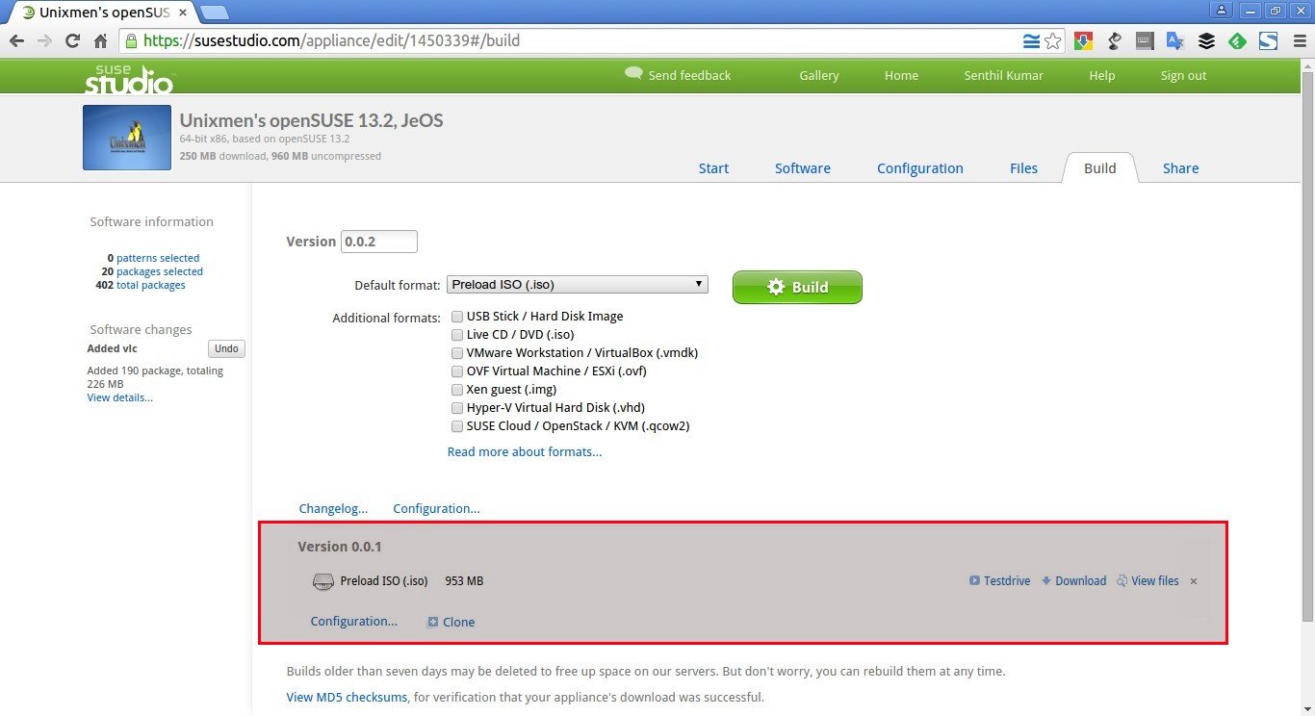Go to Home in top navigation
Screen dimensions: 1315x716
pyautogui.click(x=902, y=76)
